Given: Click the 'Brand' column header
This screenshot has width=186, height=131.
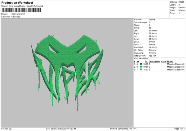Looking at the screenshot, I should click(x=170, y=61).
